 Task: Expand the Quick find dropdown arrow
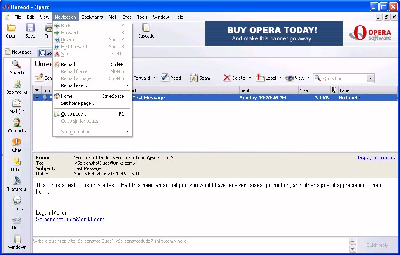pyautogui.click(x=370, y=78)
